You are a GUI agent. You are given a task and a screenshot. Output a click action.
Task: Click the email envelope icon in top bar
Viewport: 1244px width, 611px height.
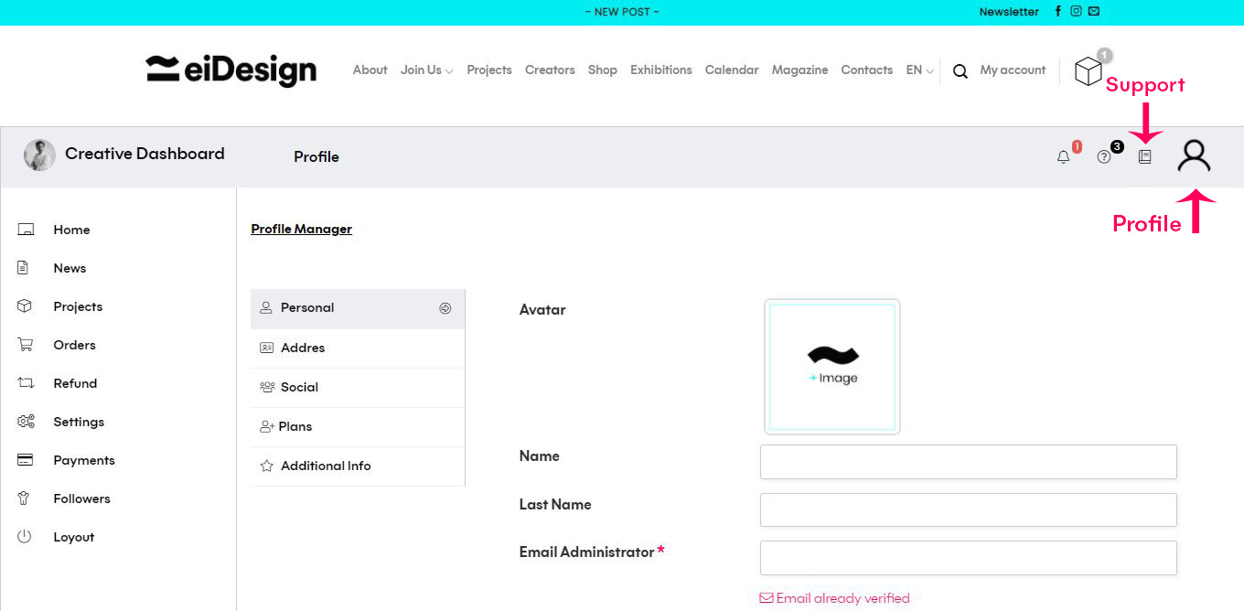point(1093,12)
